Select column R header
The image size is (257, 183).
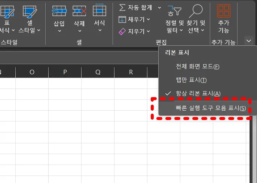pyautogui.click(x=131, y=72)
